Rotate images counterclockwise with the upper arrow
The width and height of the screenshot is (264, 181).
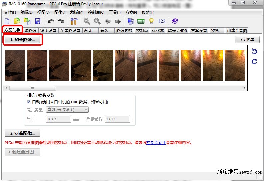pos(254,51)
